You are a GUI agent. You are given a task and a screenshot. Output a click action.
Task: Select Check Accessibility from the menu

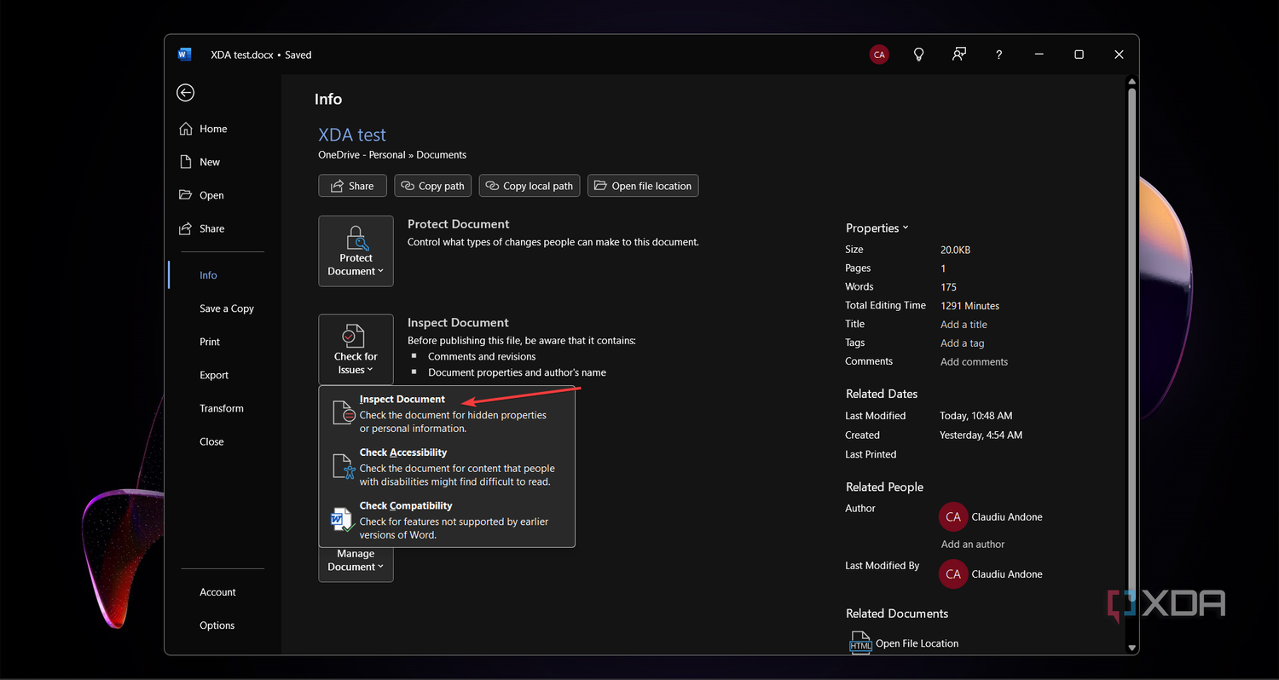447,467
